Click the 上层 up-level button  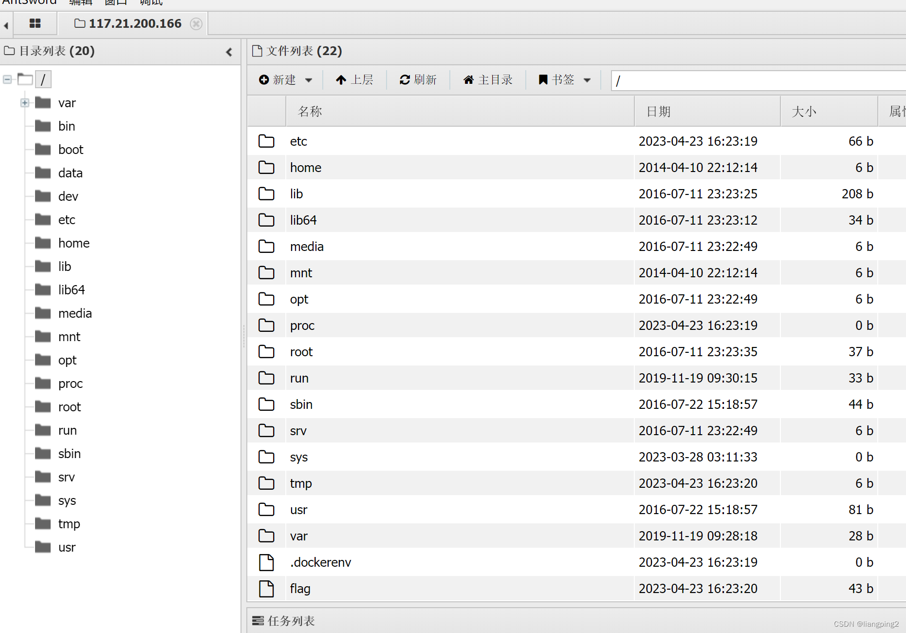point(354,80)
